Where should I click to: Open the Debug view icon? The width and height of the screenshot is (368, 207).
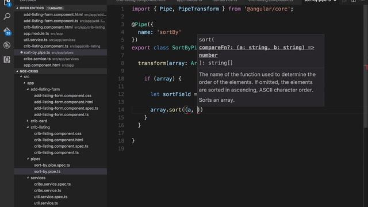pos(7,45)
